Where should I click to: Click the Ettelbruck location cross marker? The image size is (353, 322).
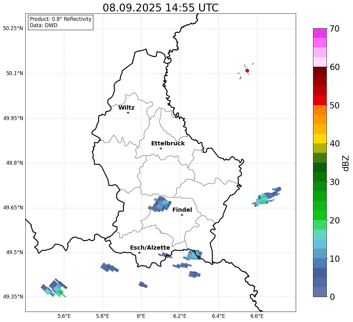tap(161, 148)
